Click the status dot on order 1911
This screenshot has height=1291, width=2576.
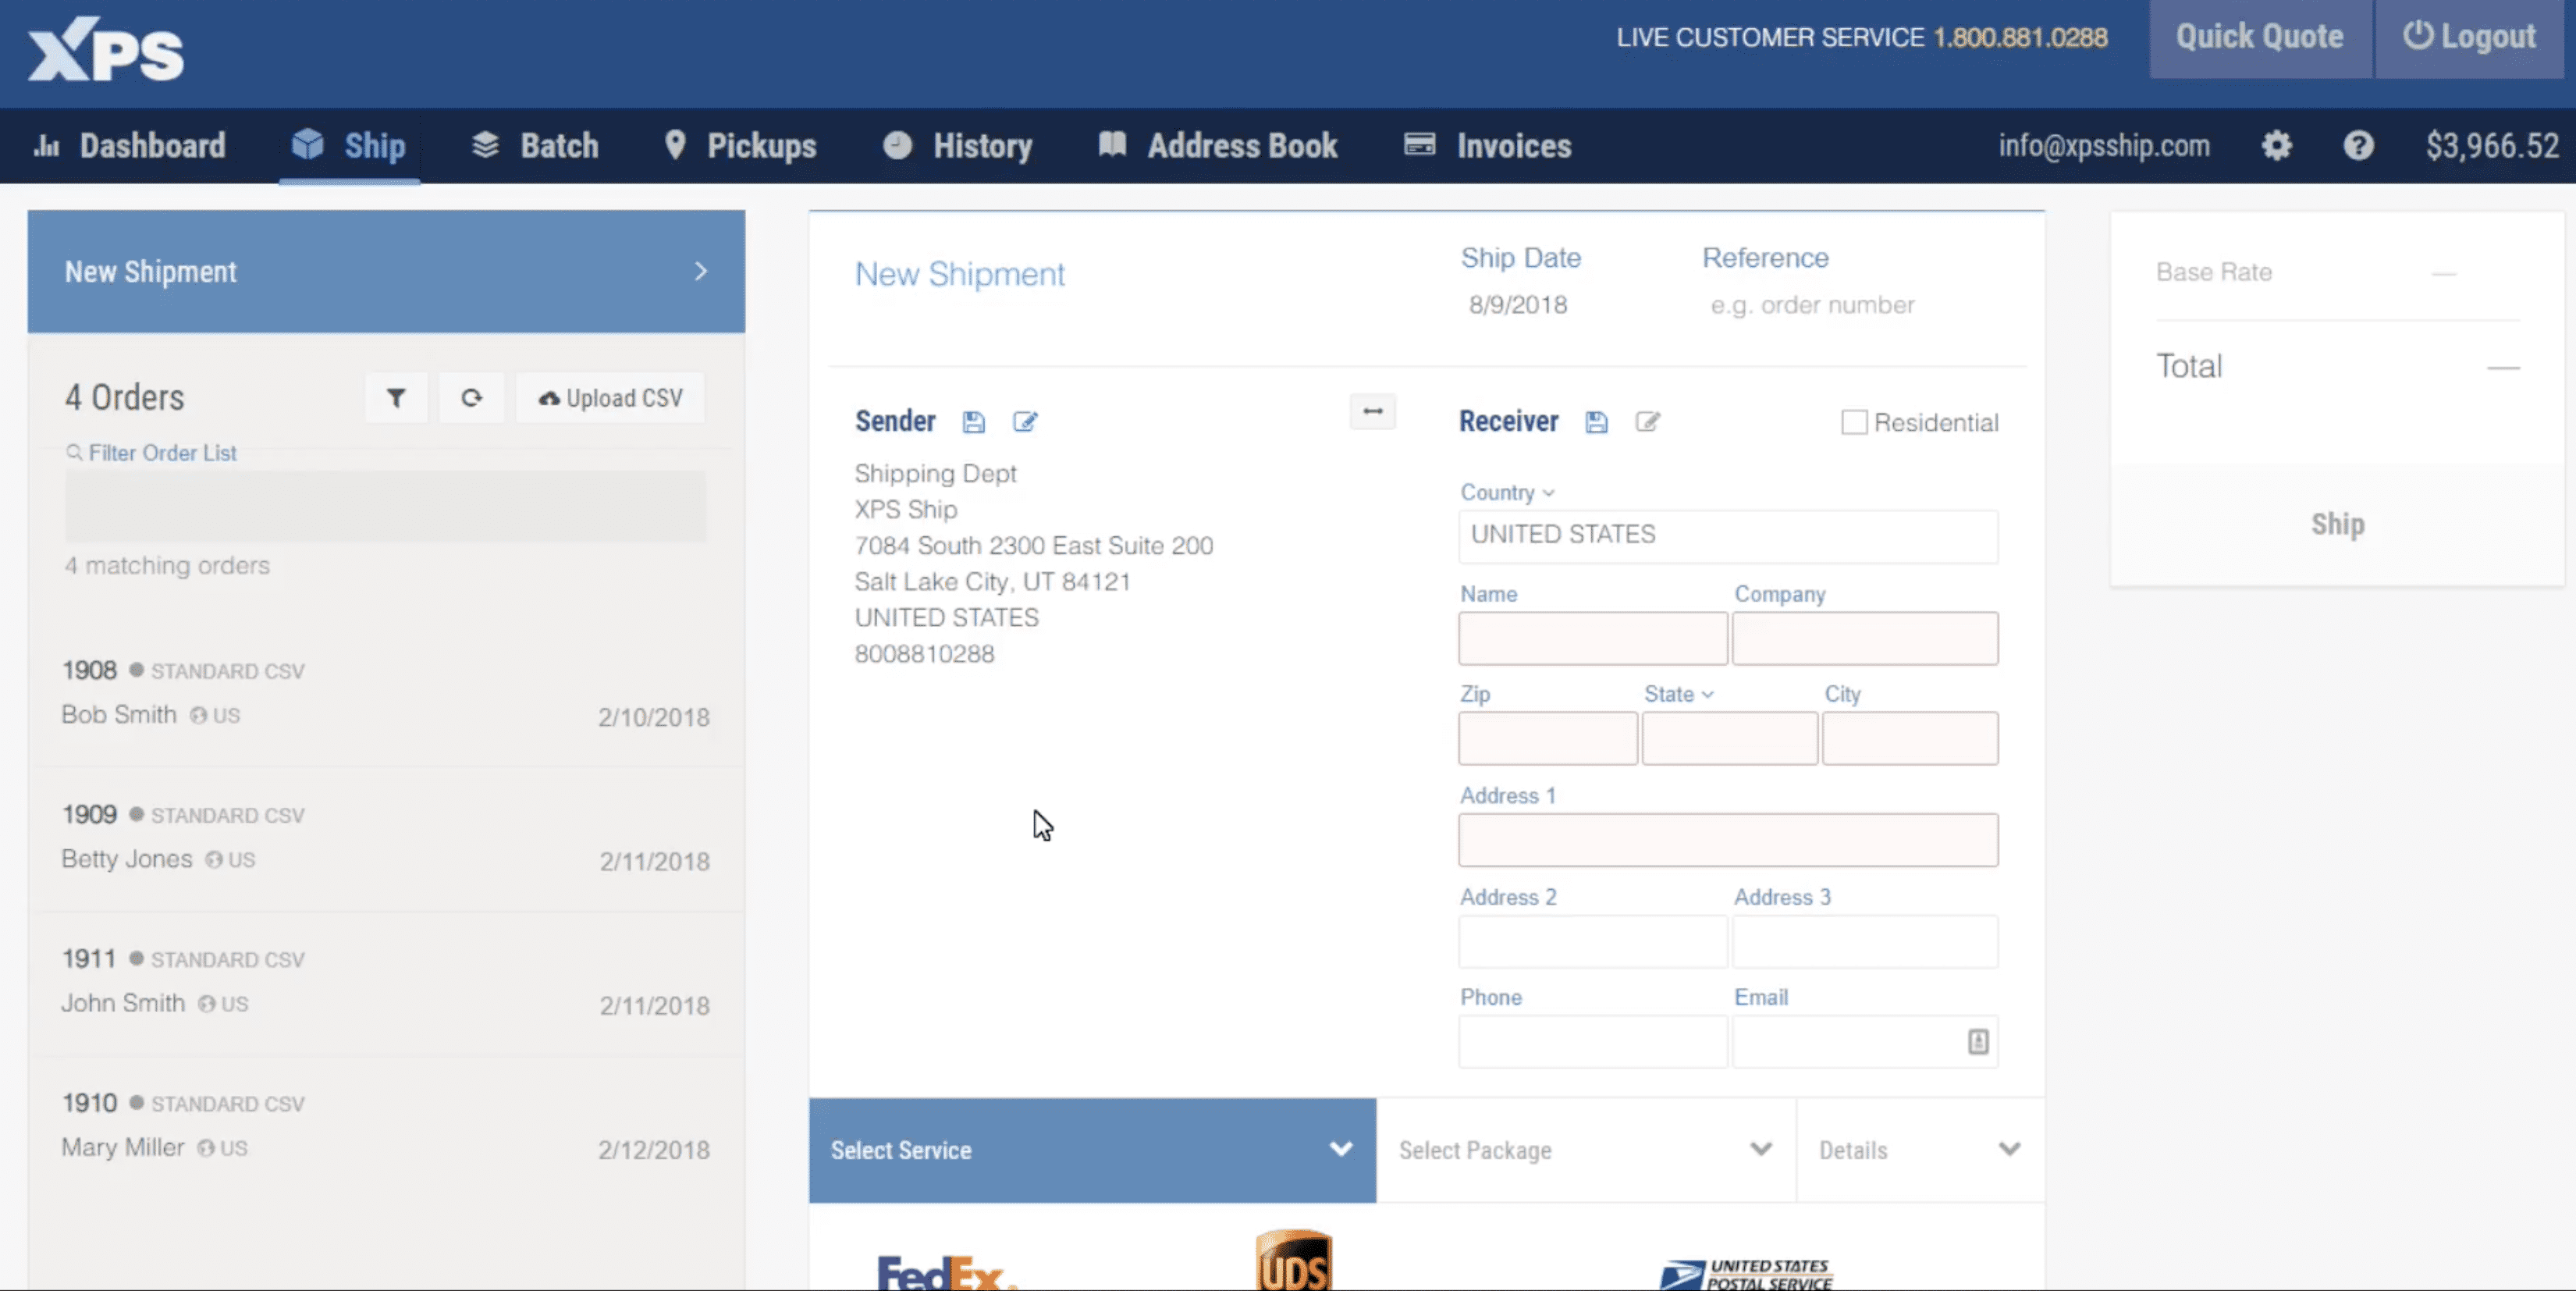pyautogui.click(x=137, y=958)
